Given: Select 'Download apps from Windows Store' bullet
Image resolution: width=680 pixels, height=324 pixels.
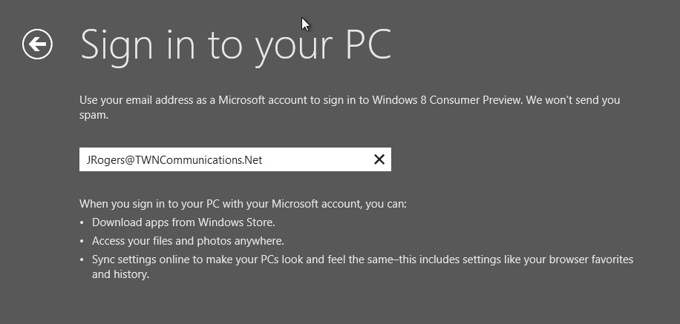Looking at the screenshot, I should tap(183, 222).
